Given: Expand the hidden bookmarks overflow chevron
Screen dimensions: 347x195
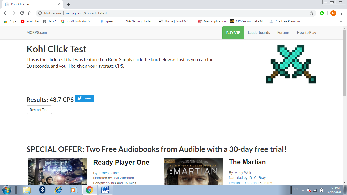Looking at the screenshot, I should click(x=341, y=21).
